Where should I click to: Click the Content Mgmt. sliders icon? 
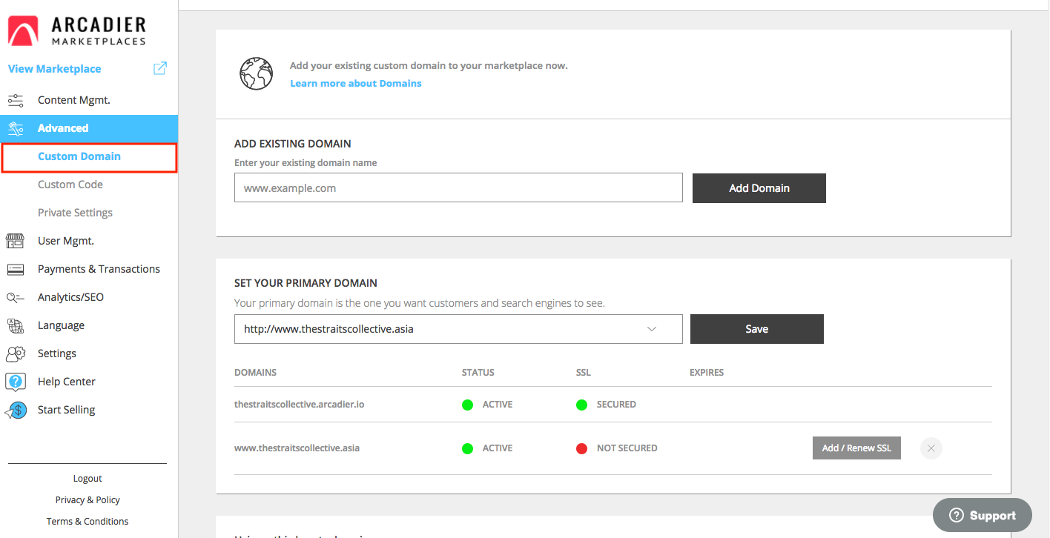pos(15,100)
